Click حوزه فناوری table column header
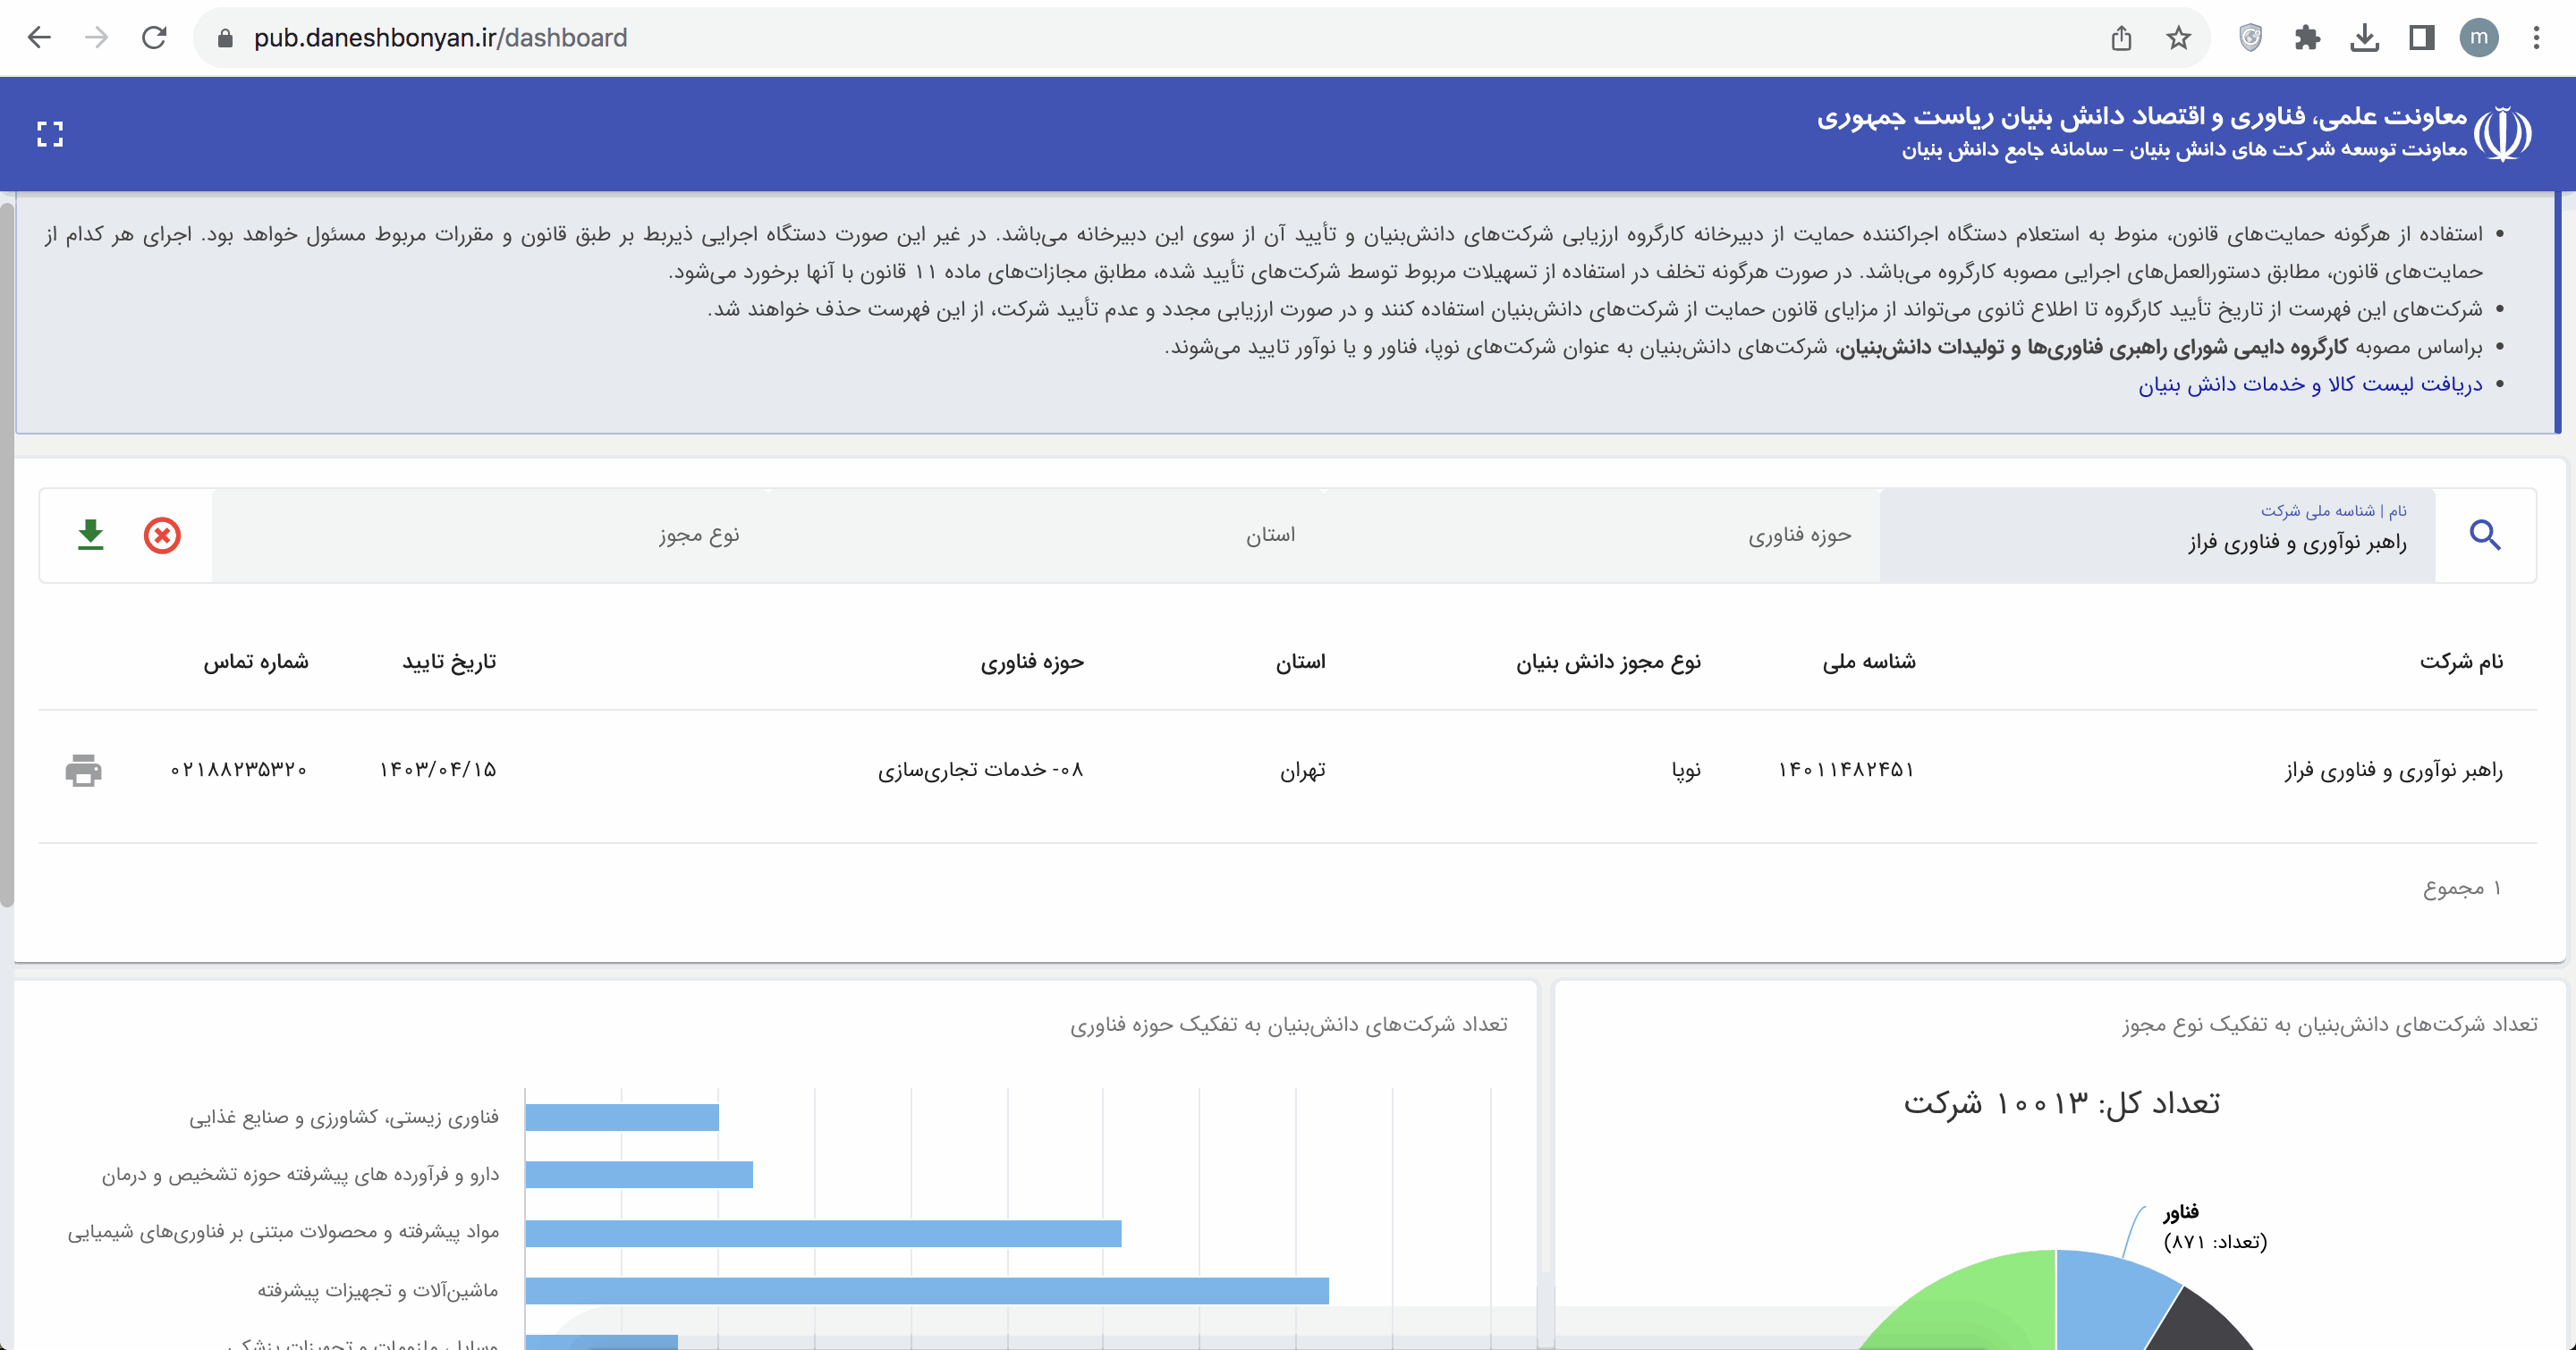The width and height of the screenshot is (2576, 1350). tap(1032, 662)
